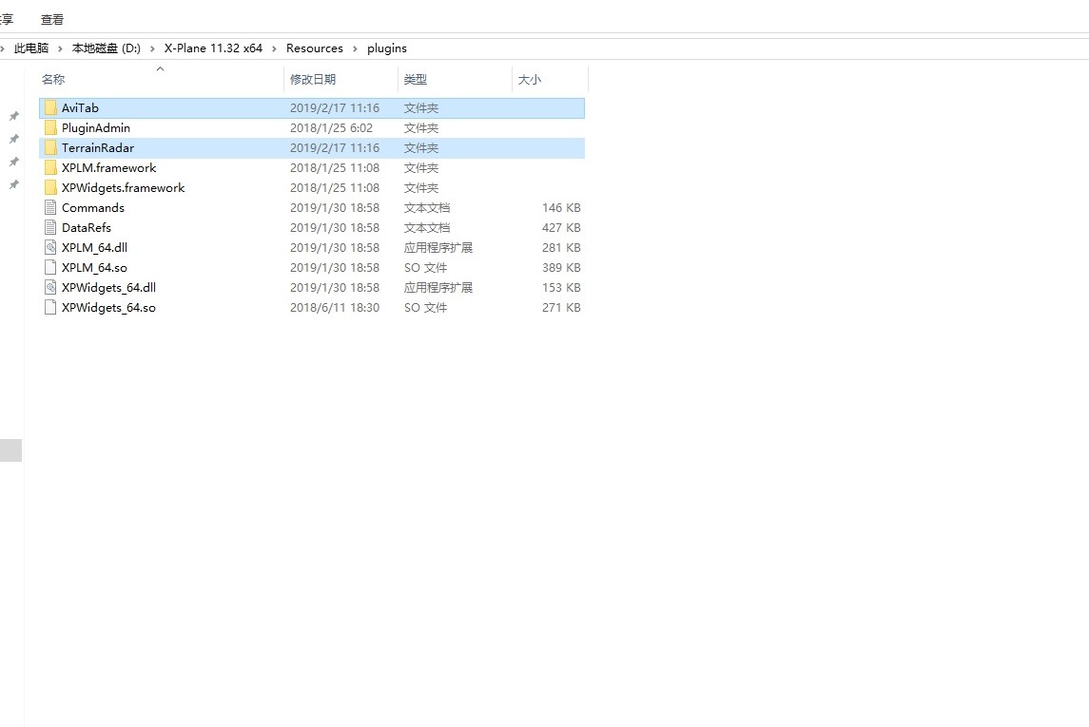
Task: Click the third pin icon in sidebar
Action: (13, 162)
